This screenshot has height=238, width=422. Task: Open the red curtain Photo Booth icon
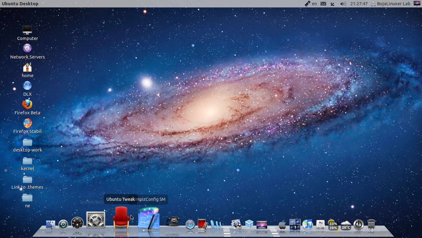tap(203, 224)
